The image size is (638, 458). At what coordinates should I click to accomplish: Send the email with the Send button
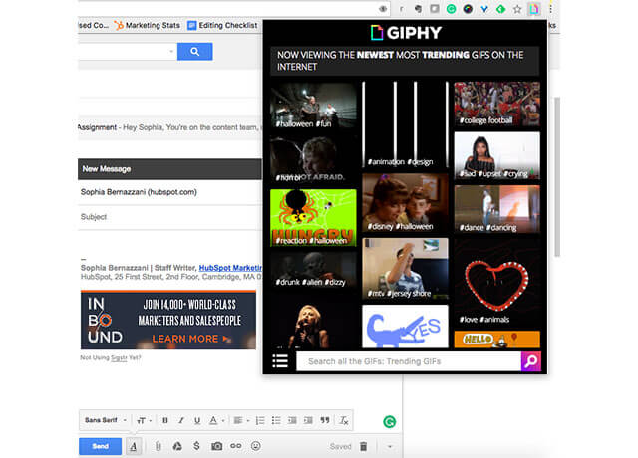[x=100, y=446]
